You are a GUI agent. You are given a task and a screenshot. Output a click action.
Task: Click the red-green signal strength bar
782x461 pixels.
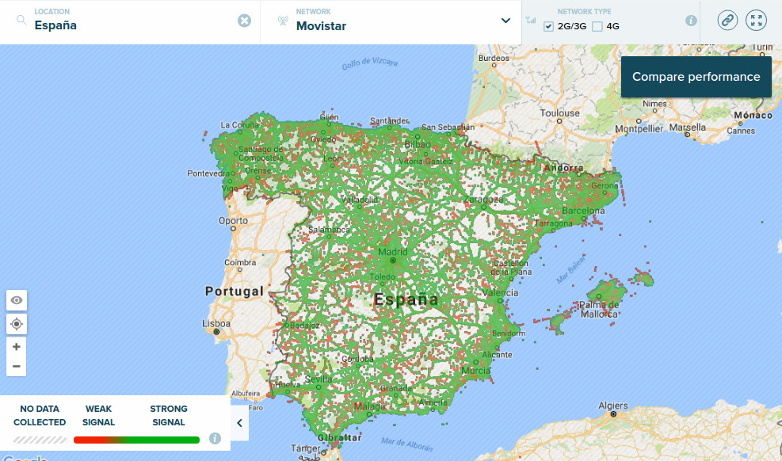[x=136, y=440]
